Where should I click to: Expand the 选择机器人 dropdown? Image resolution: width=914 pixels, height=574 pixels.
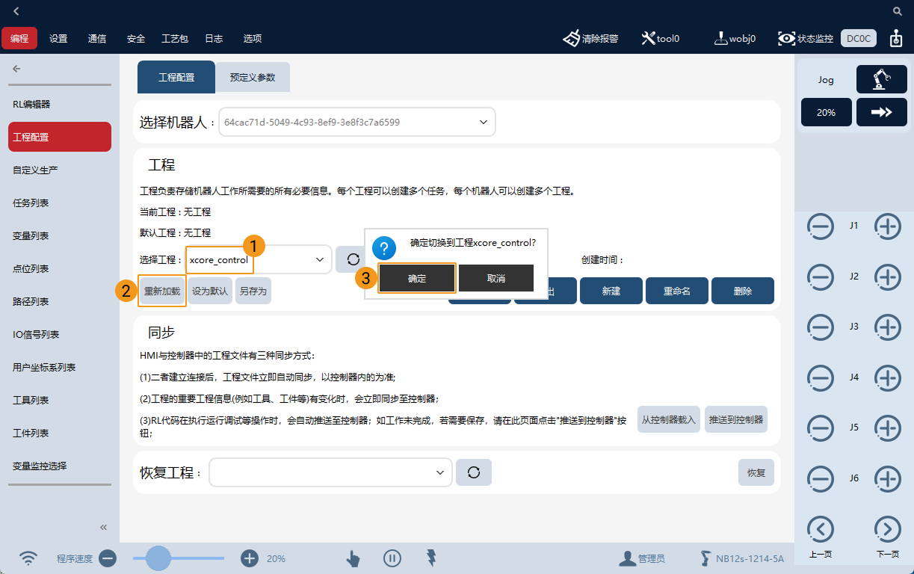coord(357,122)
